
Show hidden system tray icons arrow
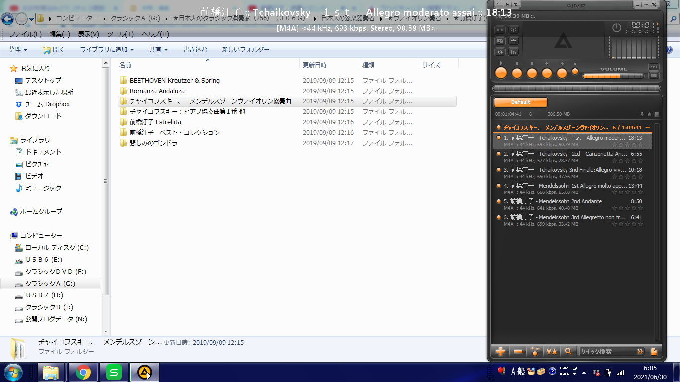pos(584,372)
